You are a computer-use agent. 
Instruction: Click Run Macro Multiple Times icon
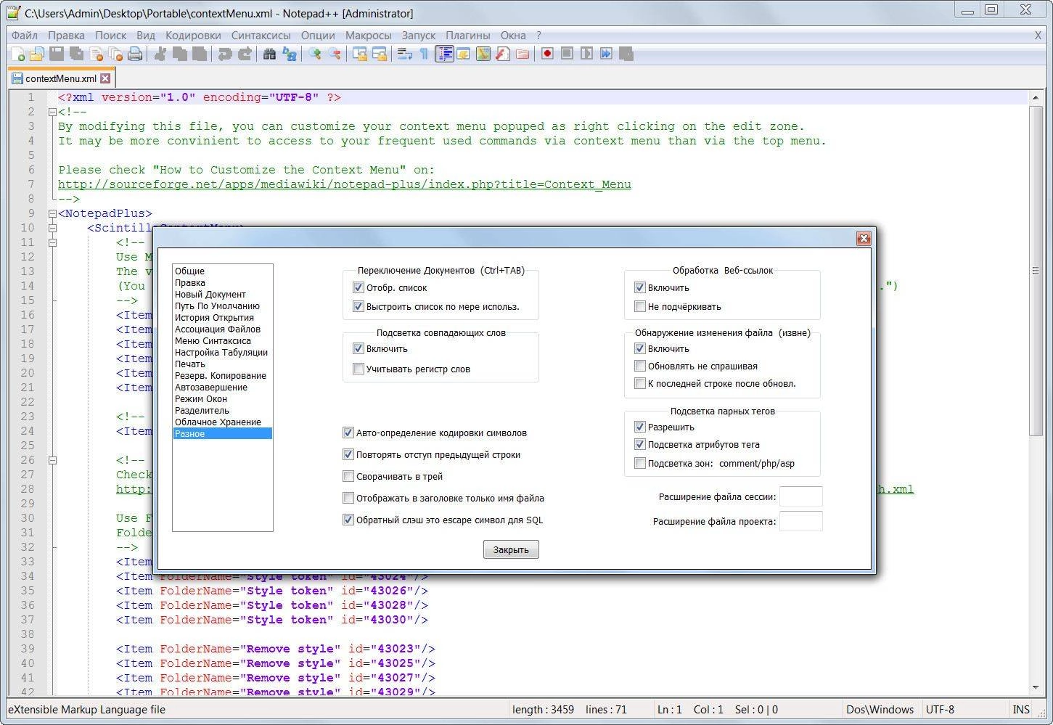pyautogui.click(x=606, y=54)
